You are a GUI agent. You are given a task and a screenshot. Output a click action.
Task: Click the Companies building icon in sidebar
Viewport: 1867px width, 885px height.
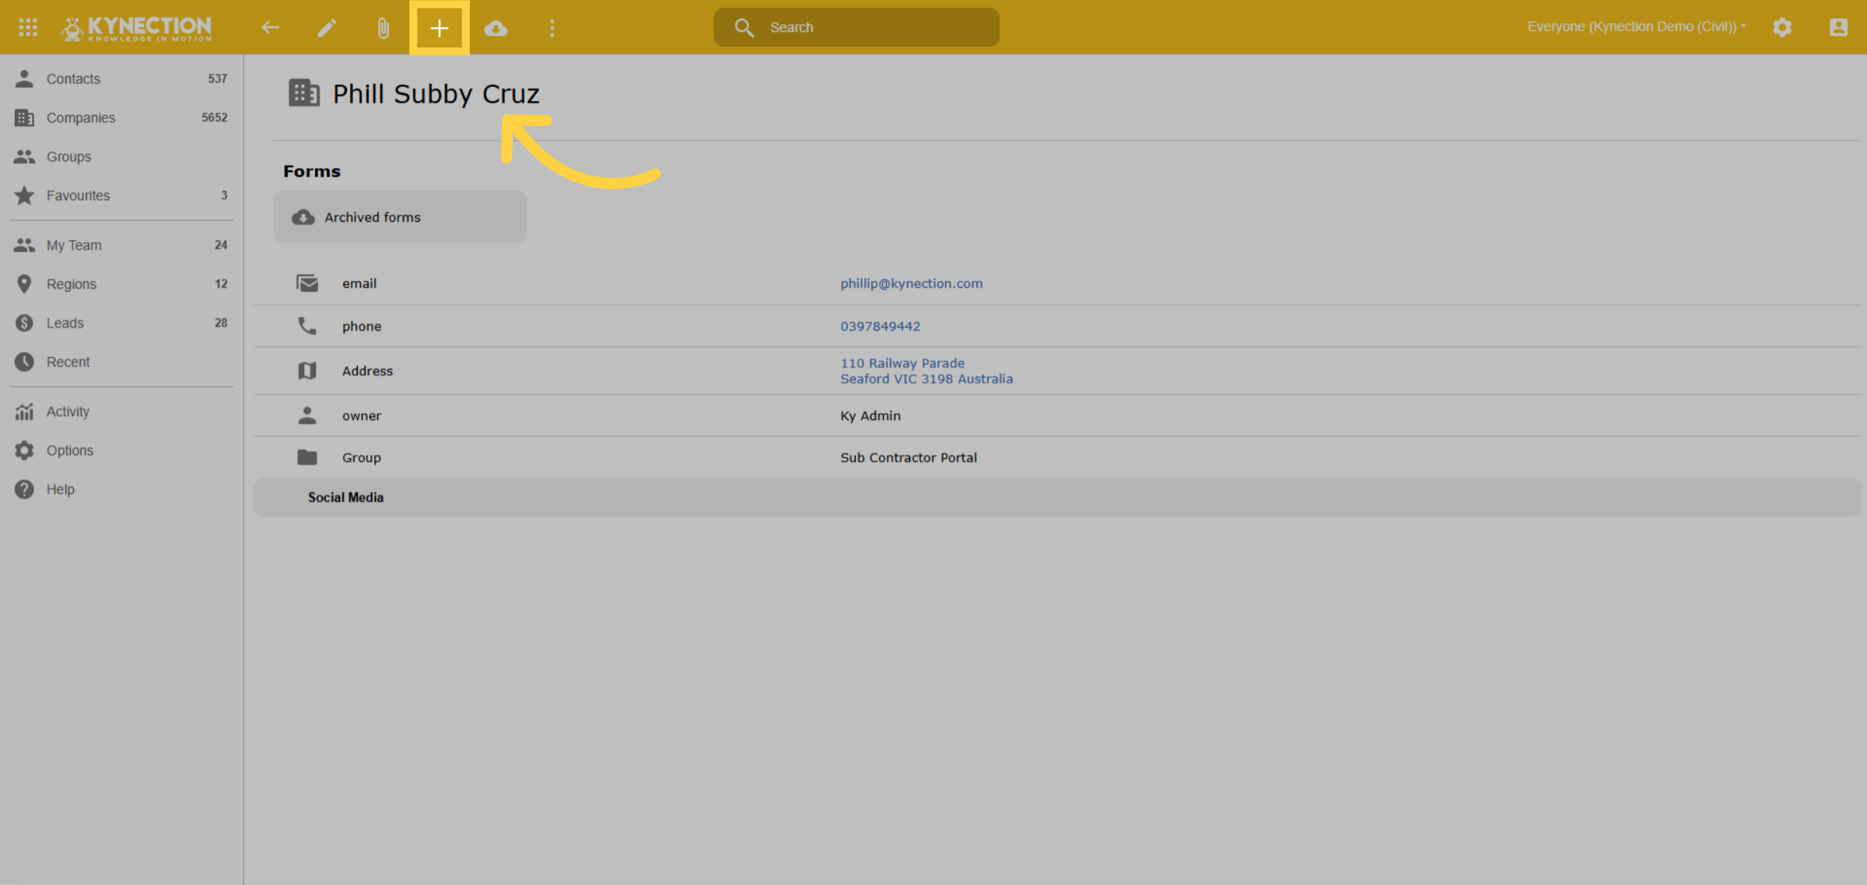[x=24, y=117]
